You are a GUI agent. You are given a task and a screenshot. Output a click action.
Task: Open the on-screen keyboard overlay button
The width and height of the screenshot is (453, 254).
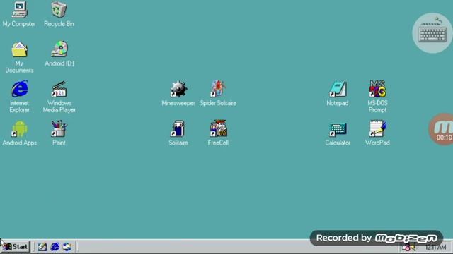point(432,33)
